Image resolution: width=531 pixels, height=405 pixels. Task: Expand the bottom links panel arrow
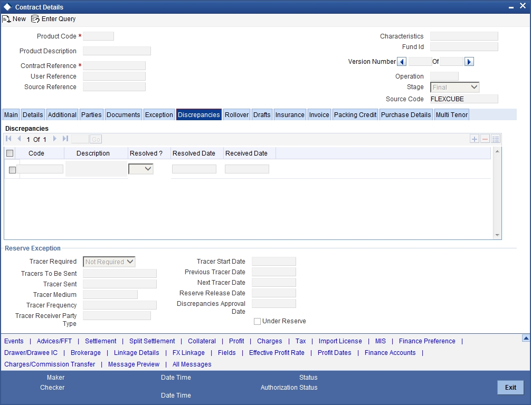click(x=526, y=337)
